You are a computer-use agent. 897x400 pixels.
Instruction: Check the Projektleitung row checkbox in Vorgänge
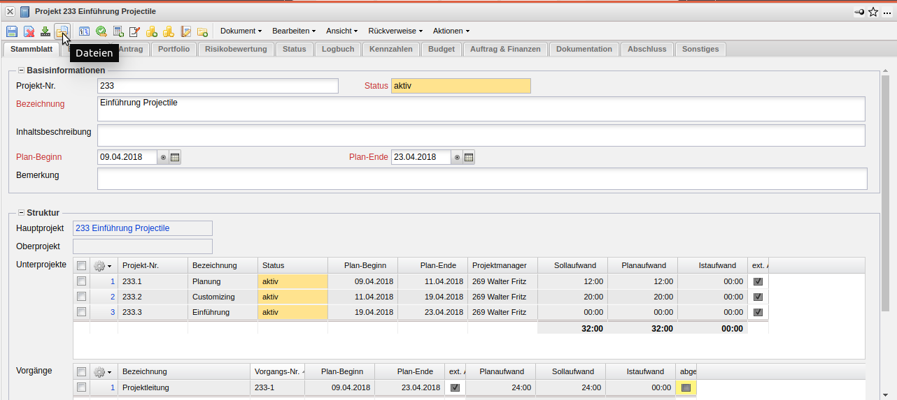81,387
